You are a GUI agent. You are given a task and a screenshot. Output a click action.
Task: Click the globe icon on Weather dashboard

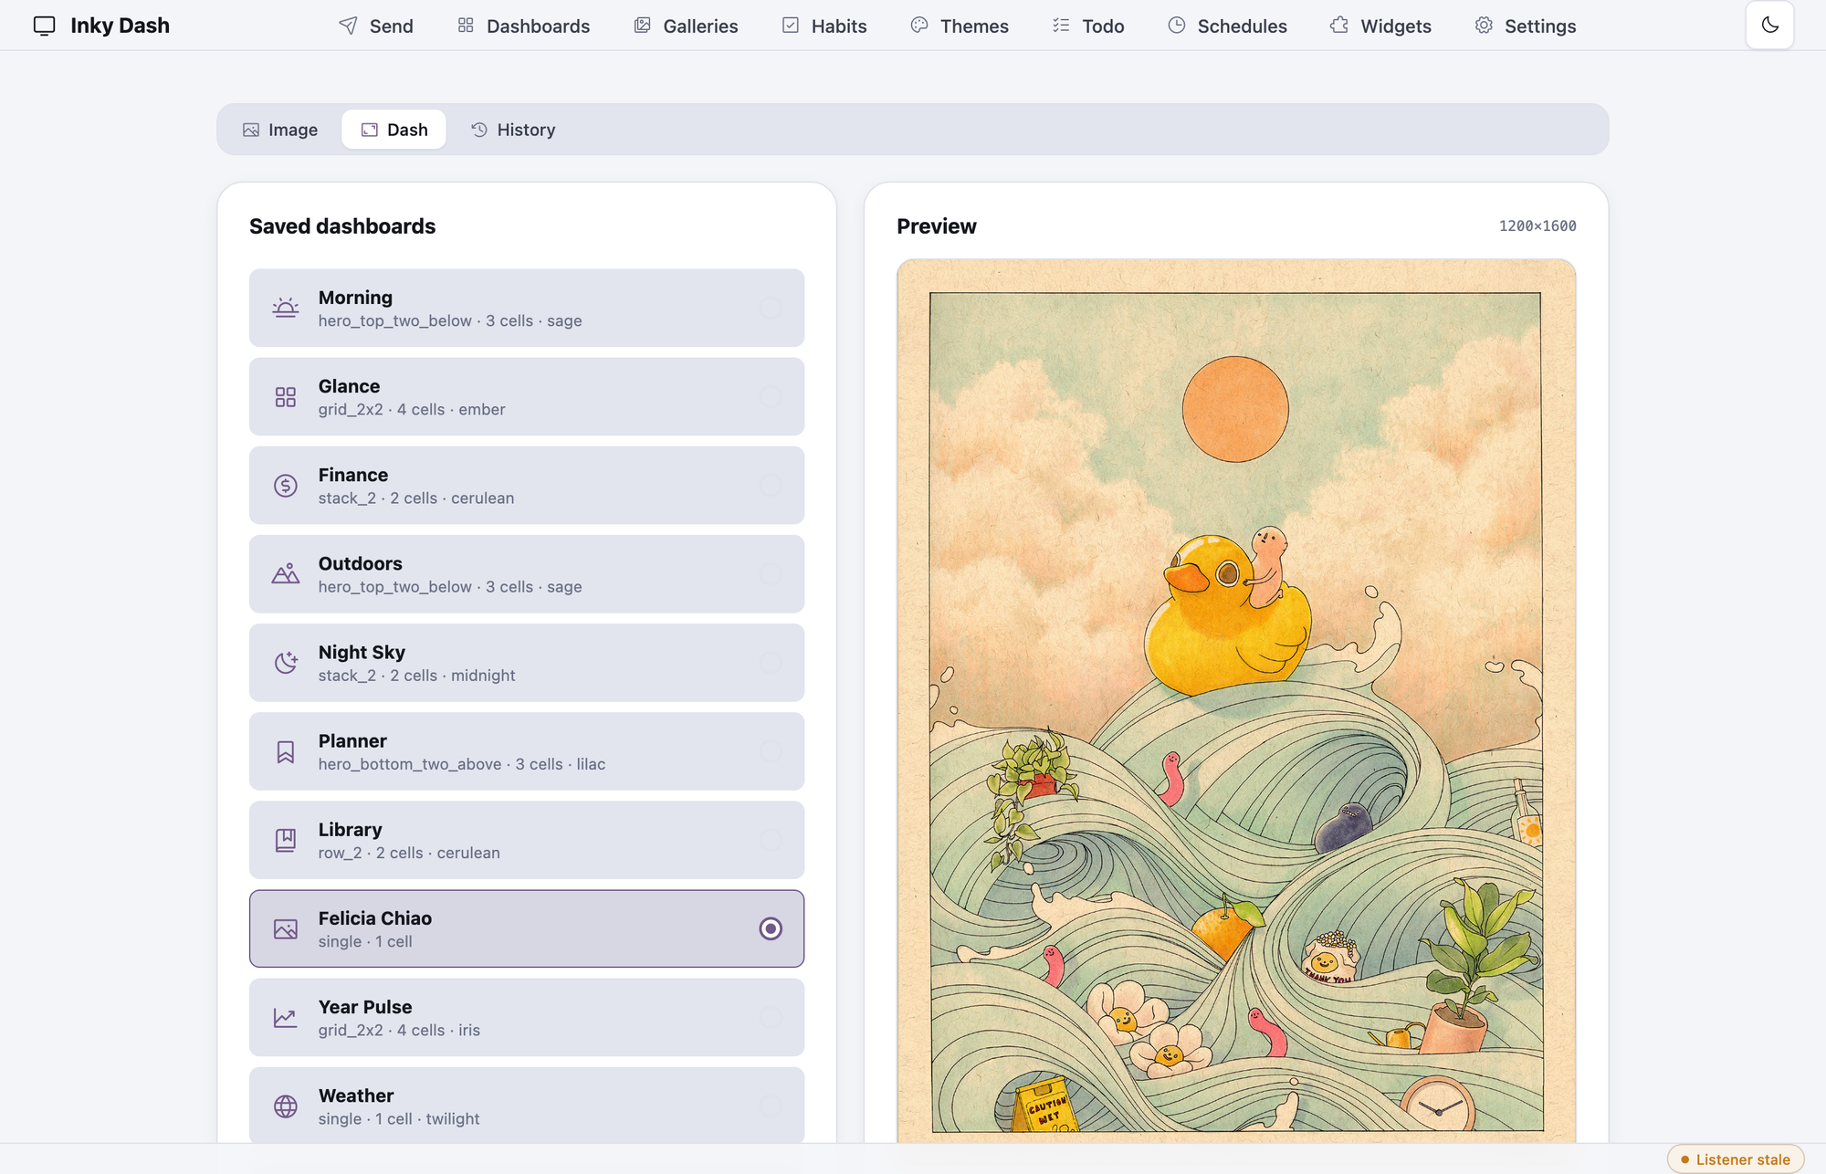pos(286,1106)
